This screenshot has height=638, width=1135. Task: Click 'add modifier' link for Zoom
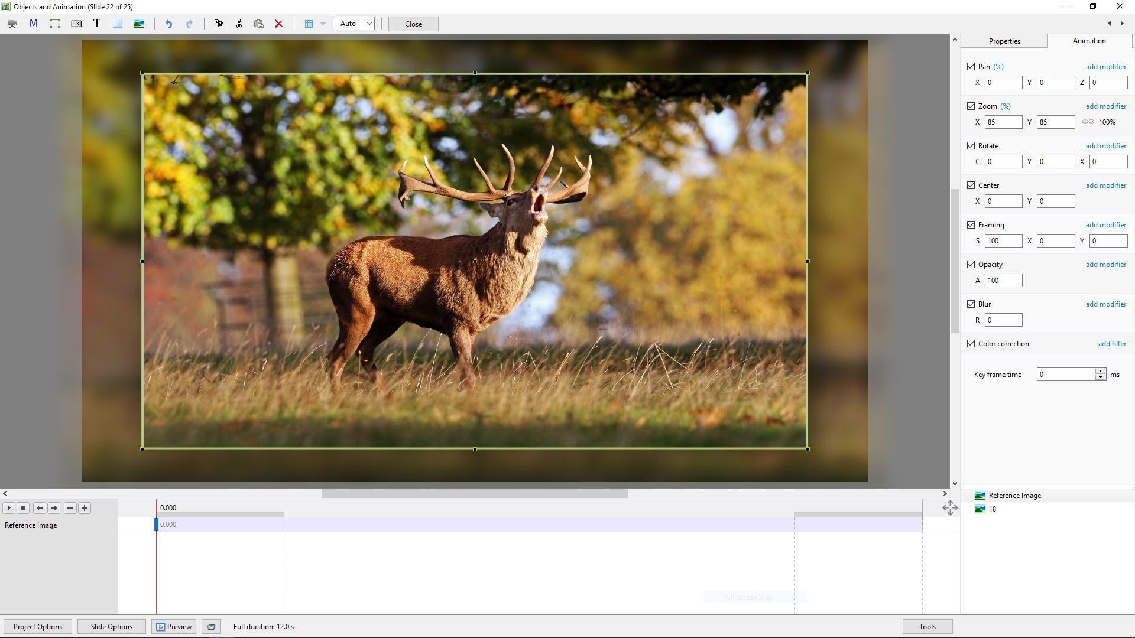(x=1105, y=106)
